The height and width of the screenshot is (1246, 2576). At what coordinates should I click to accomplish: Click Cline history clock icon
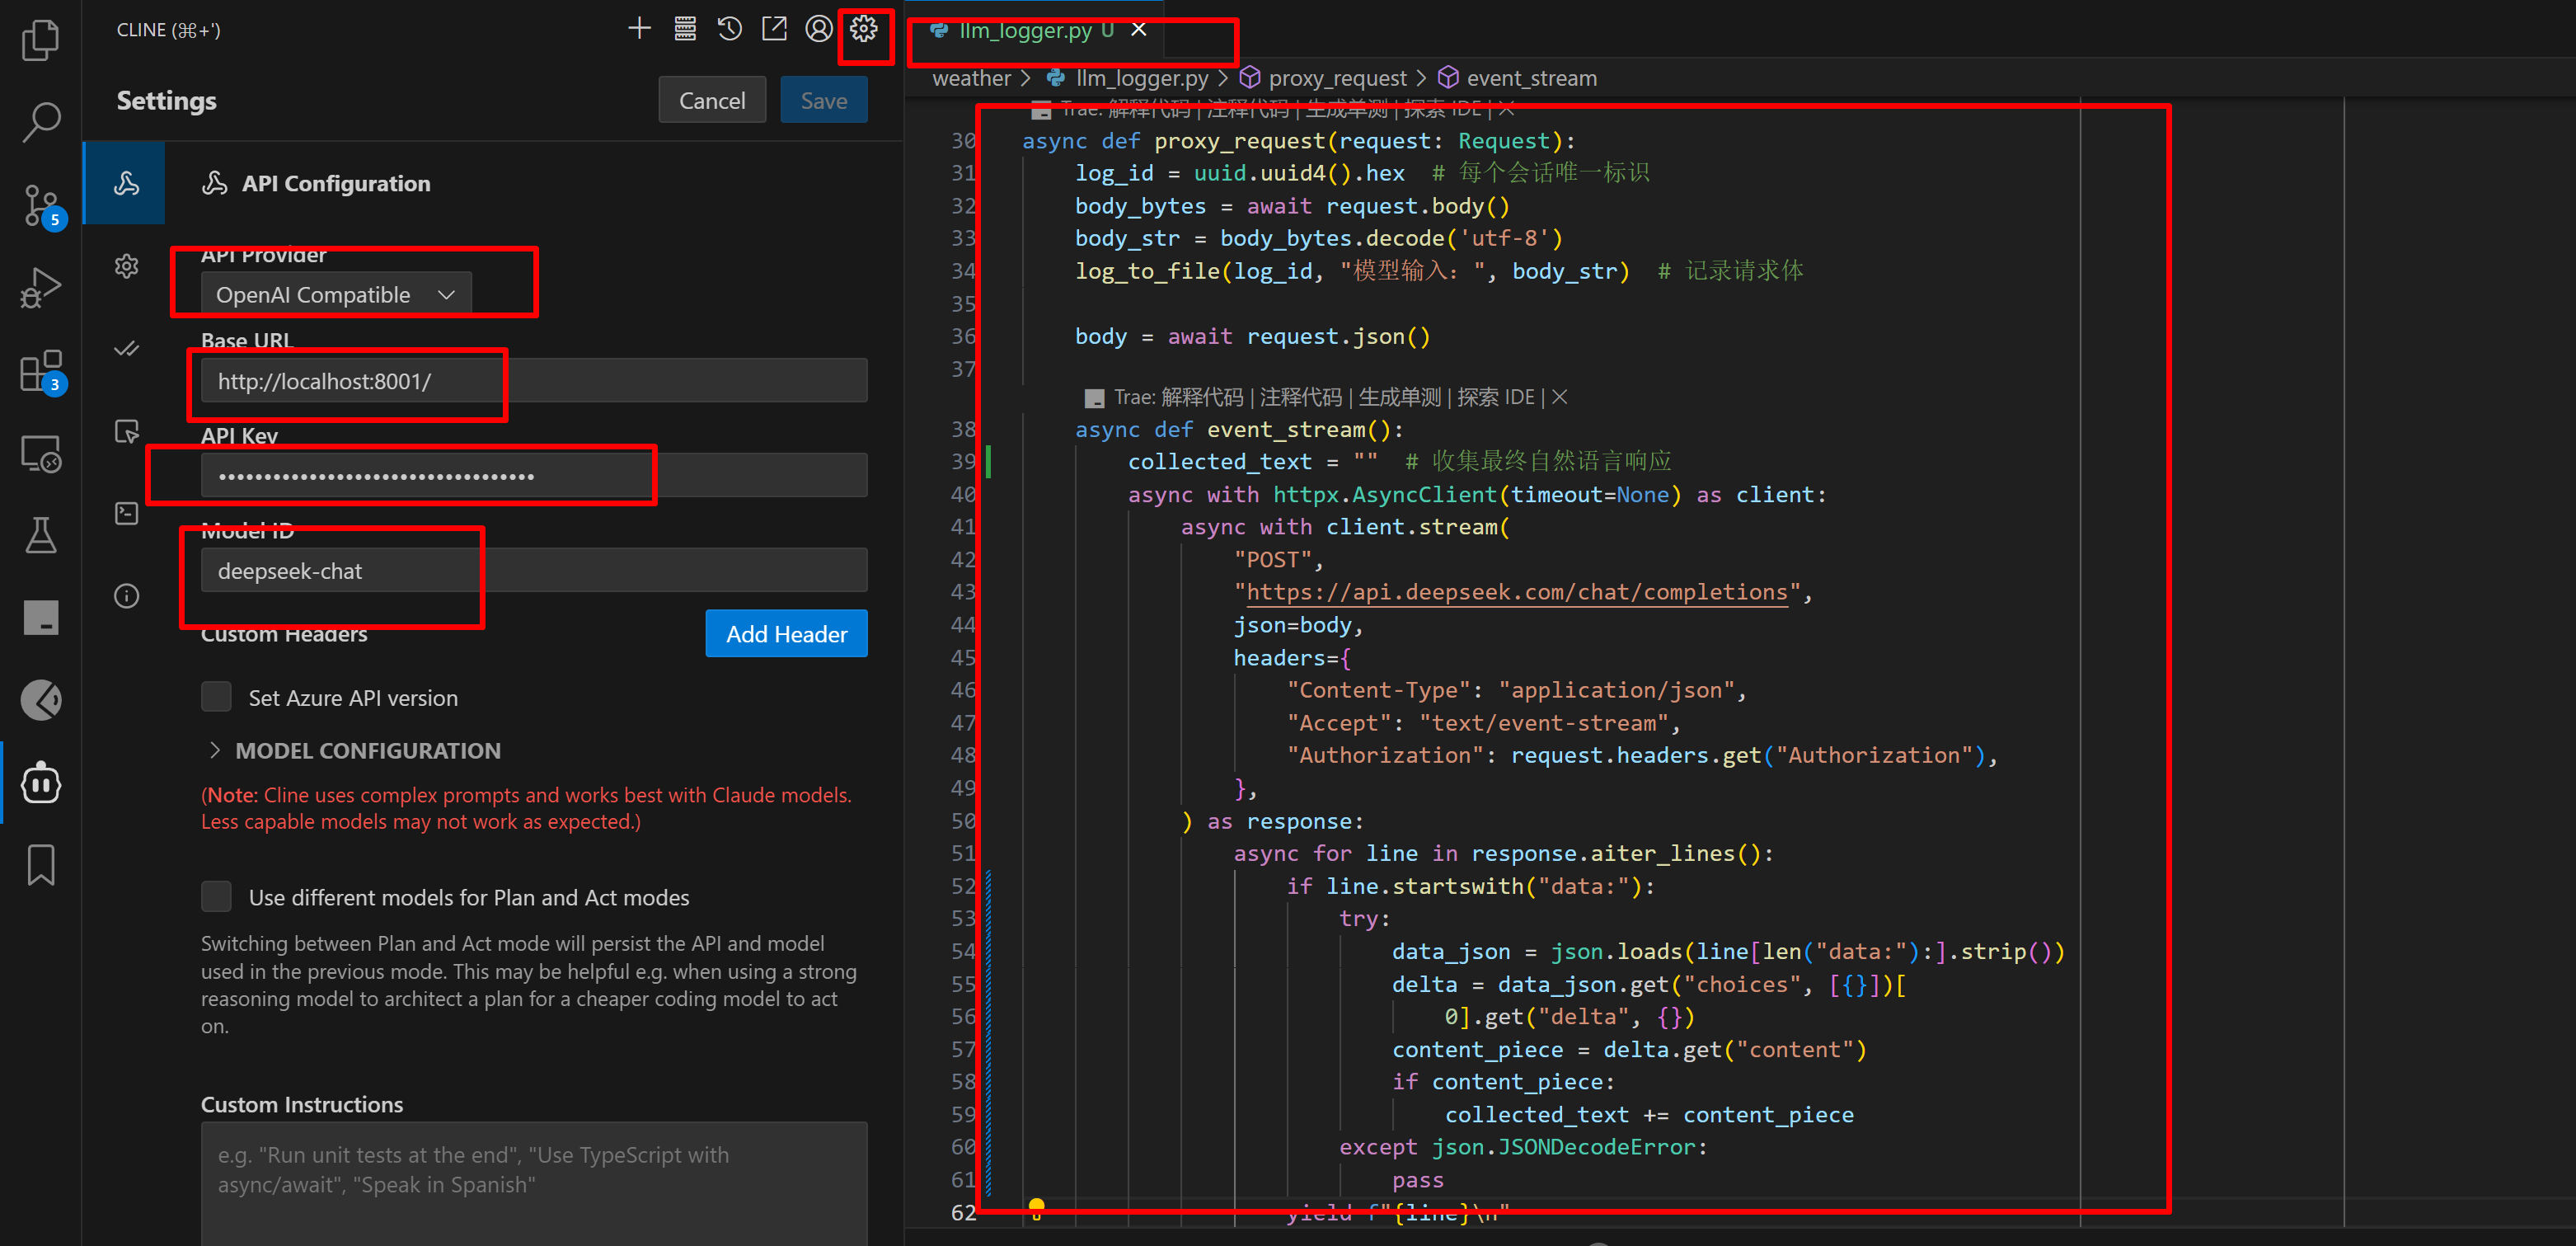pyautogui.click(x=729, y=29)
